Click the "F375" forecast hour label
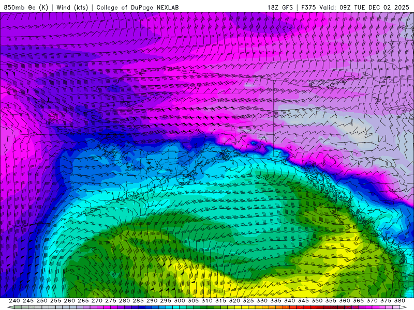Screen dimensions: 414x310 point(308,7)
